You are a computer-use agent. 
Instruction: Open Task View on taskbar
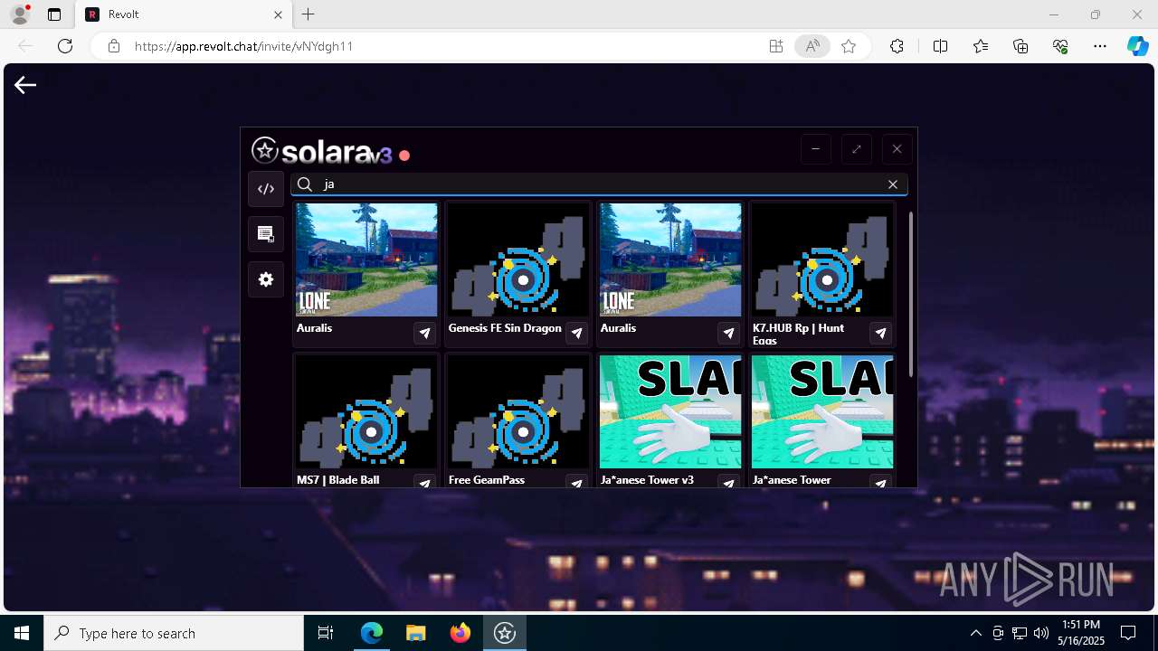click(x=326, y=633)
